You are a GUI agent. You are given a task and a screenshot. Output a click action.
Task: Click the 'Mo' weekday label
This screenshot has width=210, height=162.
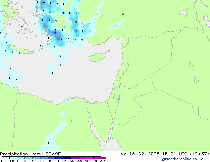123,154
